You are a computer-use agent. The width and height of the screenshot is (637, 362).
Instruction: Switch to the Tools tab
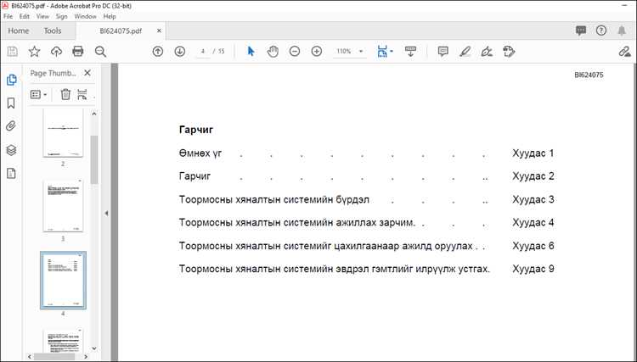53,31
